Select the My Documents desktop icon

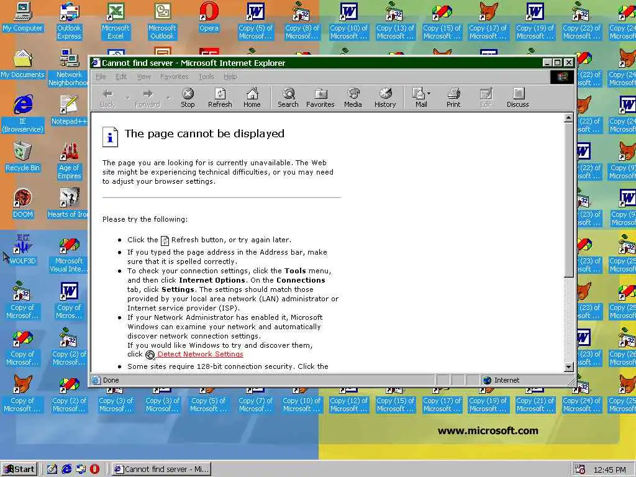click(23, 64)
